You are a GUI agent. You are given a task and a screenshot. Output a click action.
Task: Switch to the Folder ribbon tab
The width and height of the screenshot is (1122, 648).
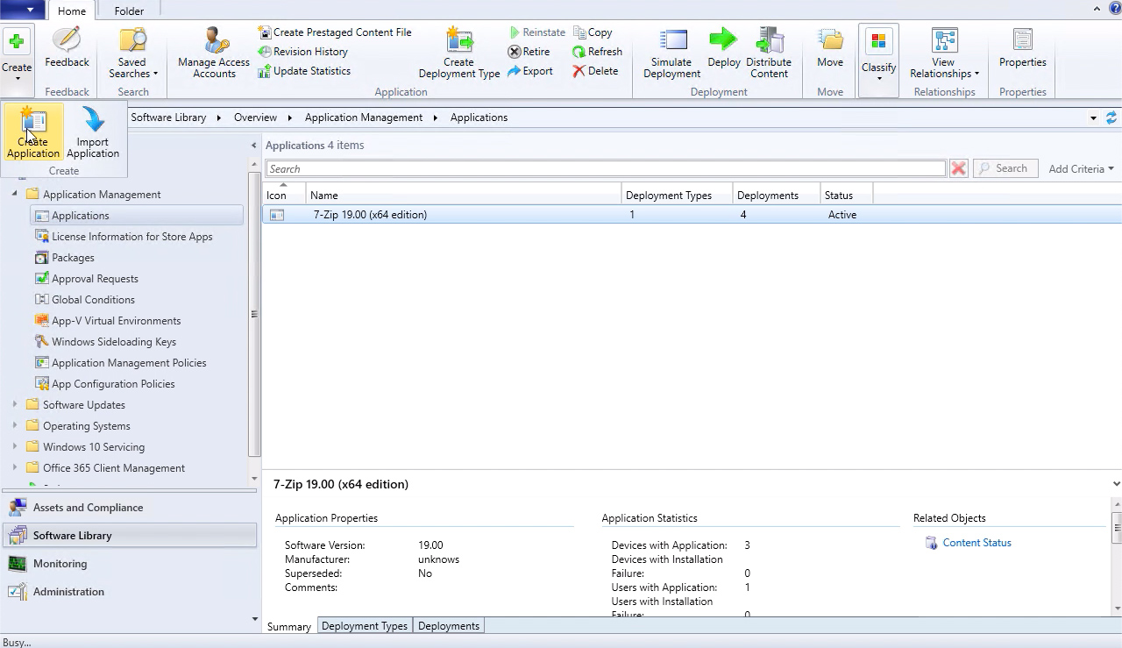coord(129,11)
